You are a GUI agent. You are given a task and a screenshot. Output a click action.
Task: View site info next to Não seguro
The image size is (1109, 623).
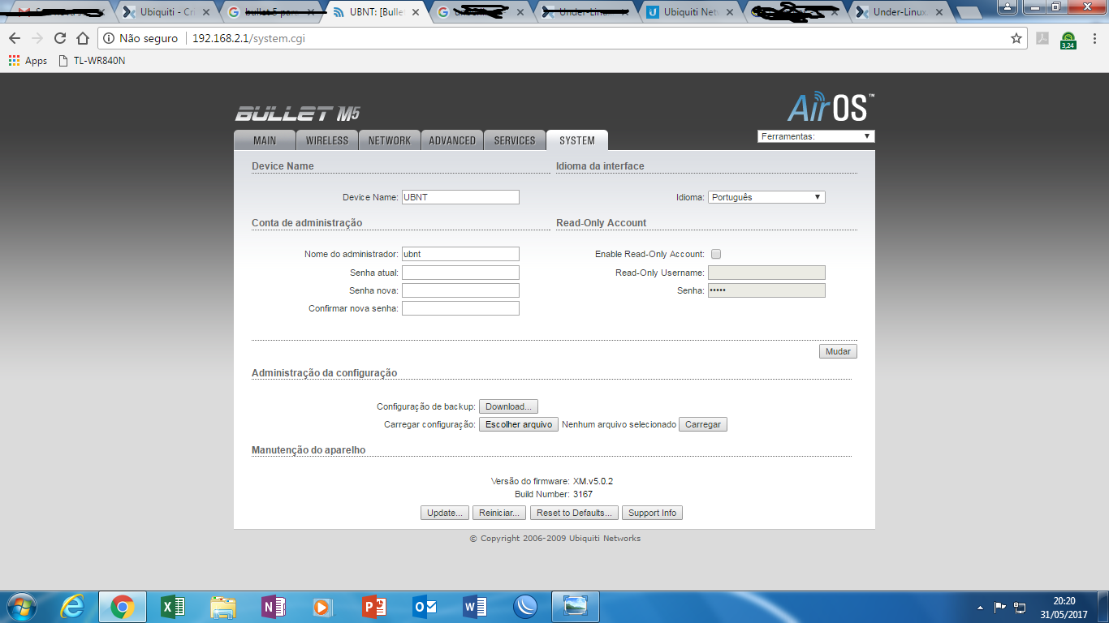click(109, 39)
